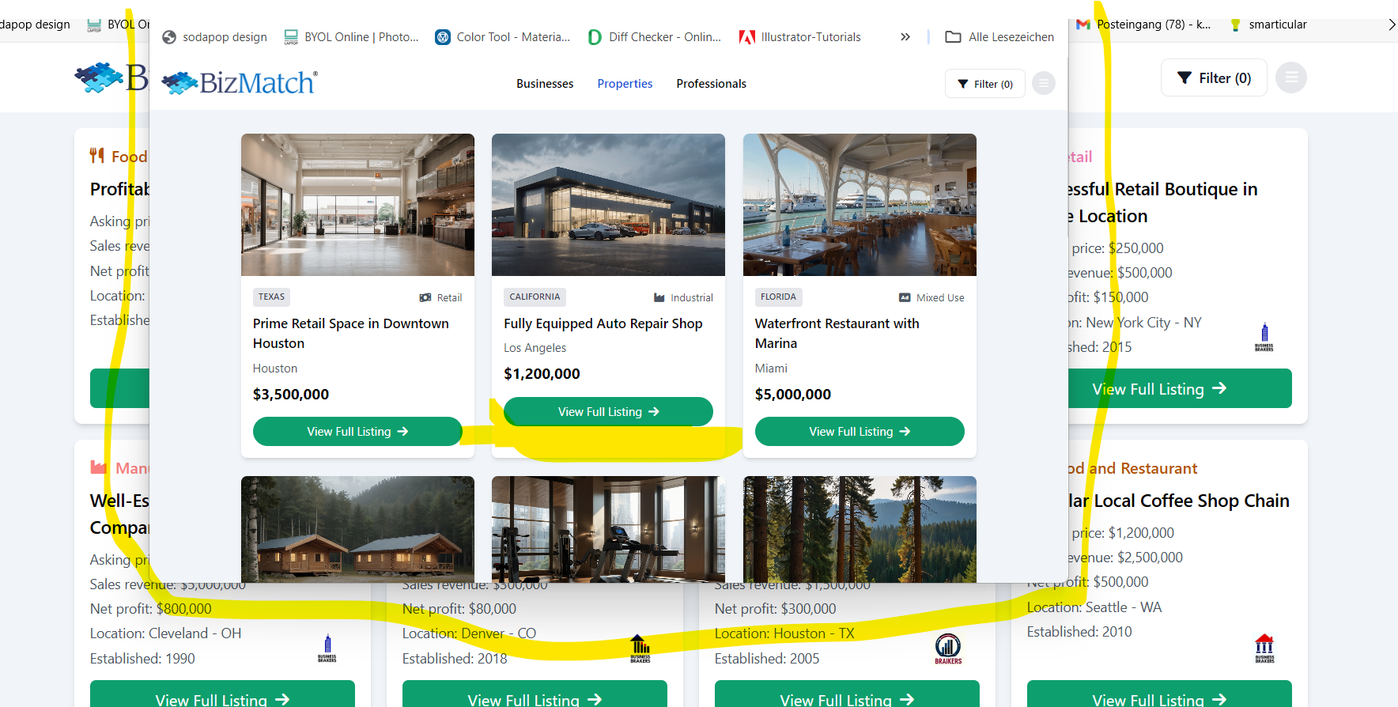
Task: View full listing for Houston retail space
Action: tap(357, 431)
